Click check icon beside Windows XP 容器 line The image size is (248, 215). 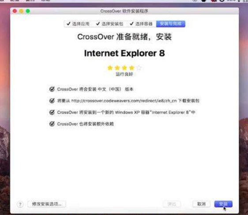52,112
